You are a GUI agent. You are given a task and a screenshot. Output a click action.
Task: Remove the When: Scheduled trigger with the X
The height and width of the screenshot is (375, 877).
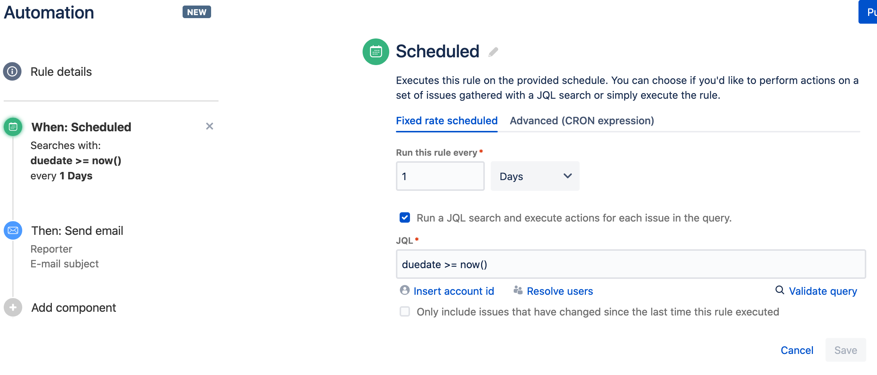coord(210,126)
